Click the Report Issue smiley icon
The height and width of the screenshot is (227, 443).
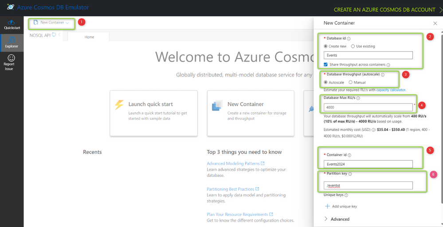pyautogui.click(x=12, y=58)
